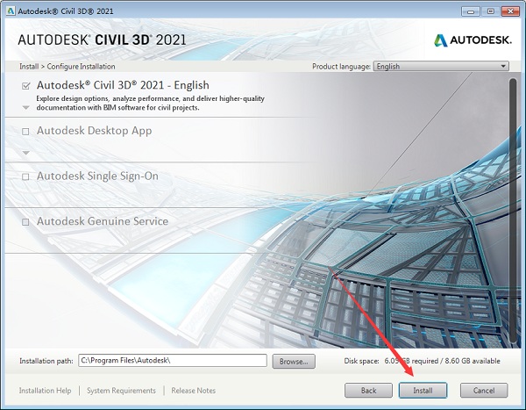
Task: Minimize the installer window
Action: click(470, 11)
